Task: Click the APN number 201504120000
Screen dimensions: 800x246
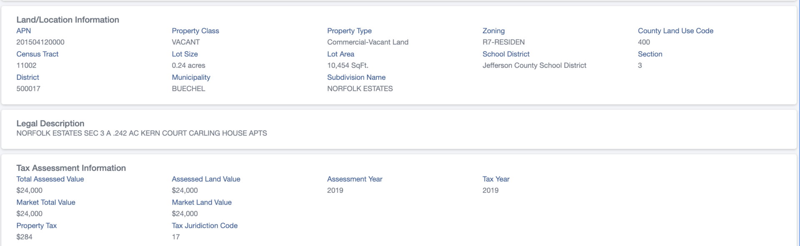Action: (40, 42)
